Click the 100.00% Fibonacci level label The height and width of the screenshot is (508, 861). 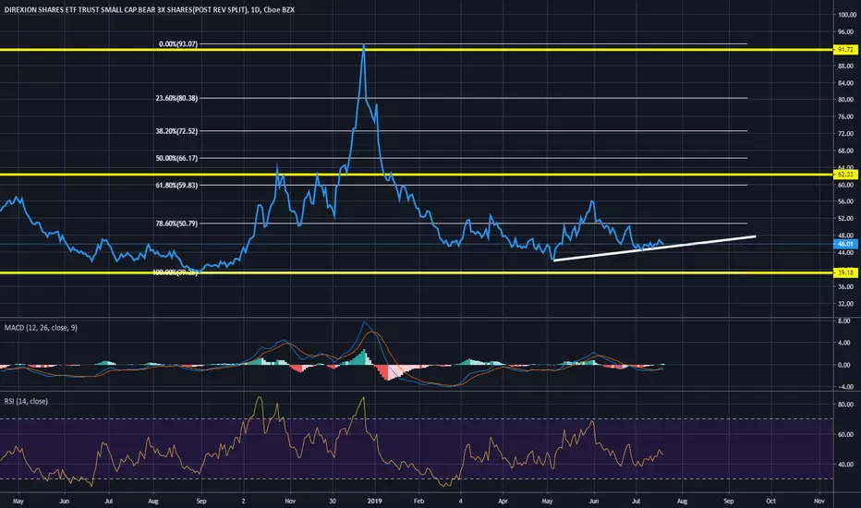pyautogui.click(x=175, y=272)
